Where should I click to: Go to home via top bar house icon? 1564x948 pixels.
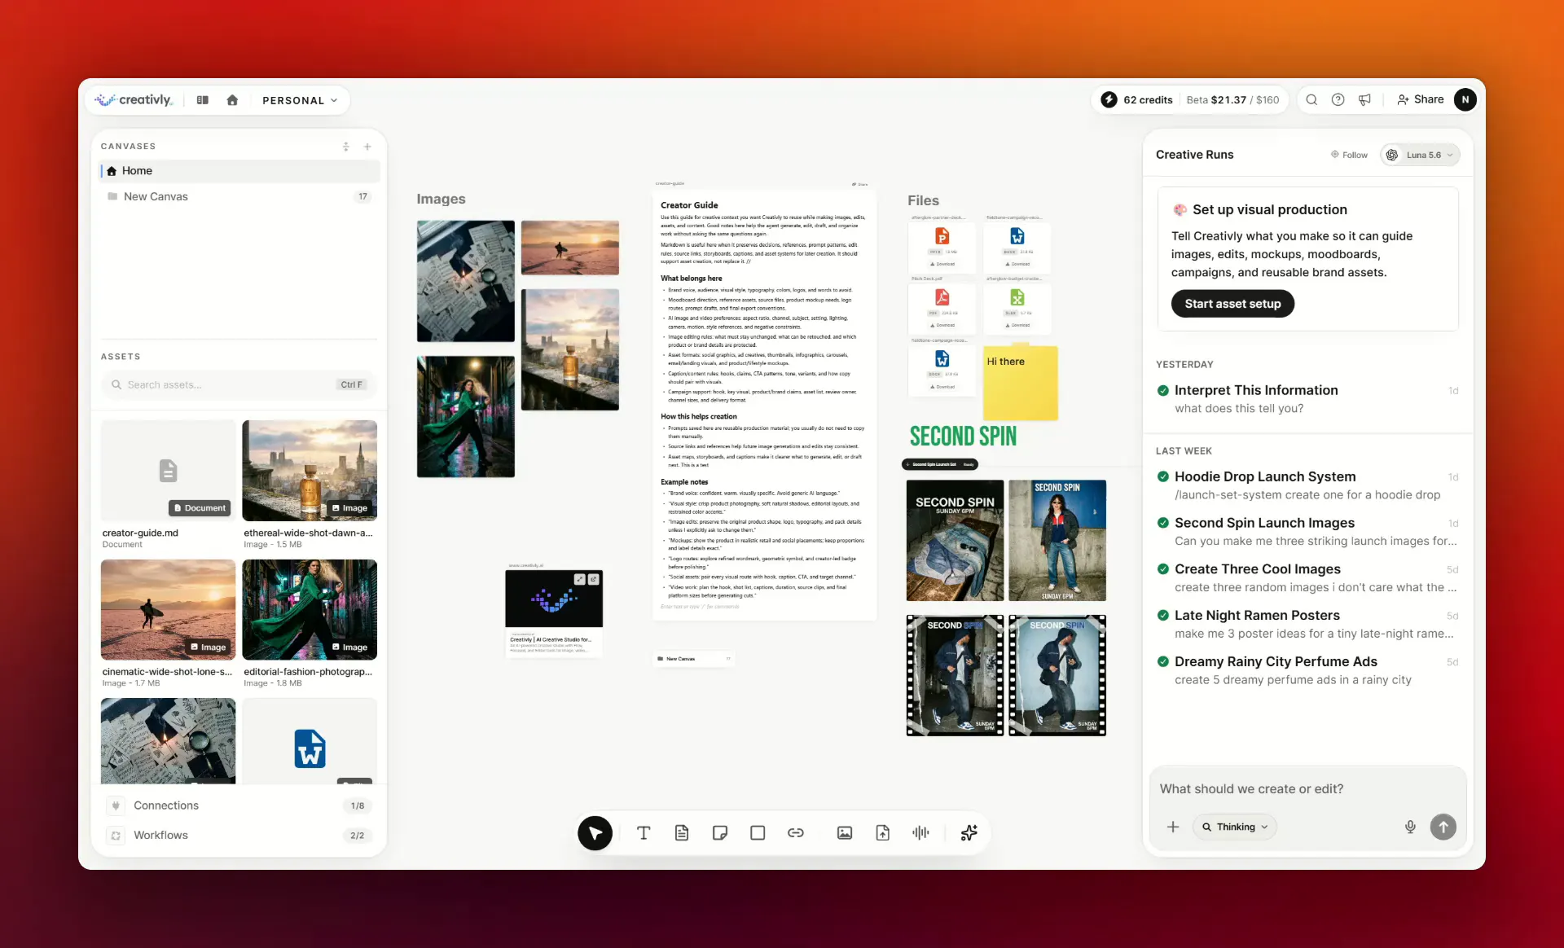(232, 100)
